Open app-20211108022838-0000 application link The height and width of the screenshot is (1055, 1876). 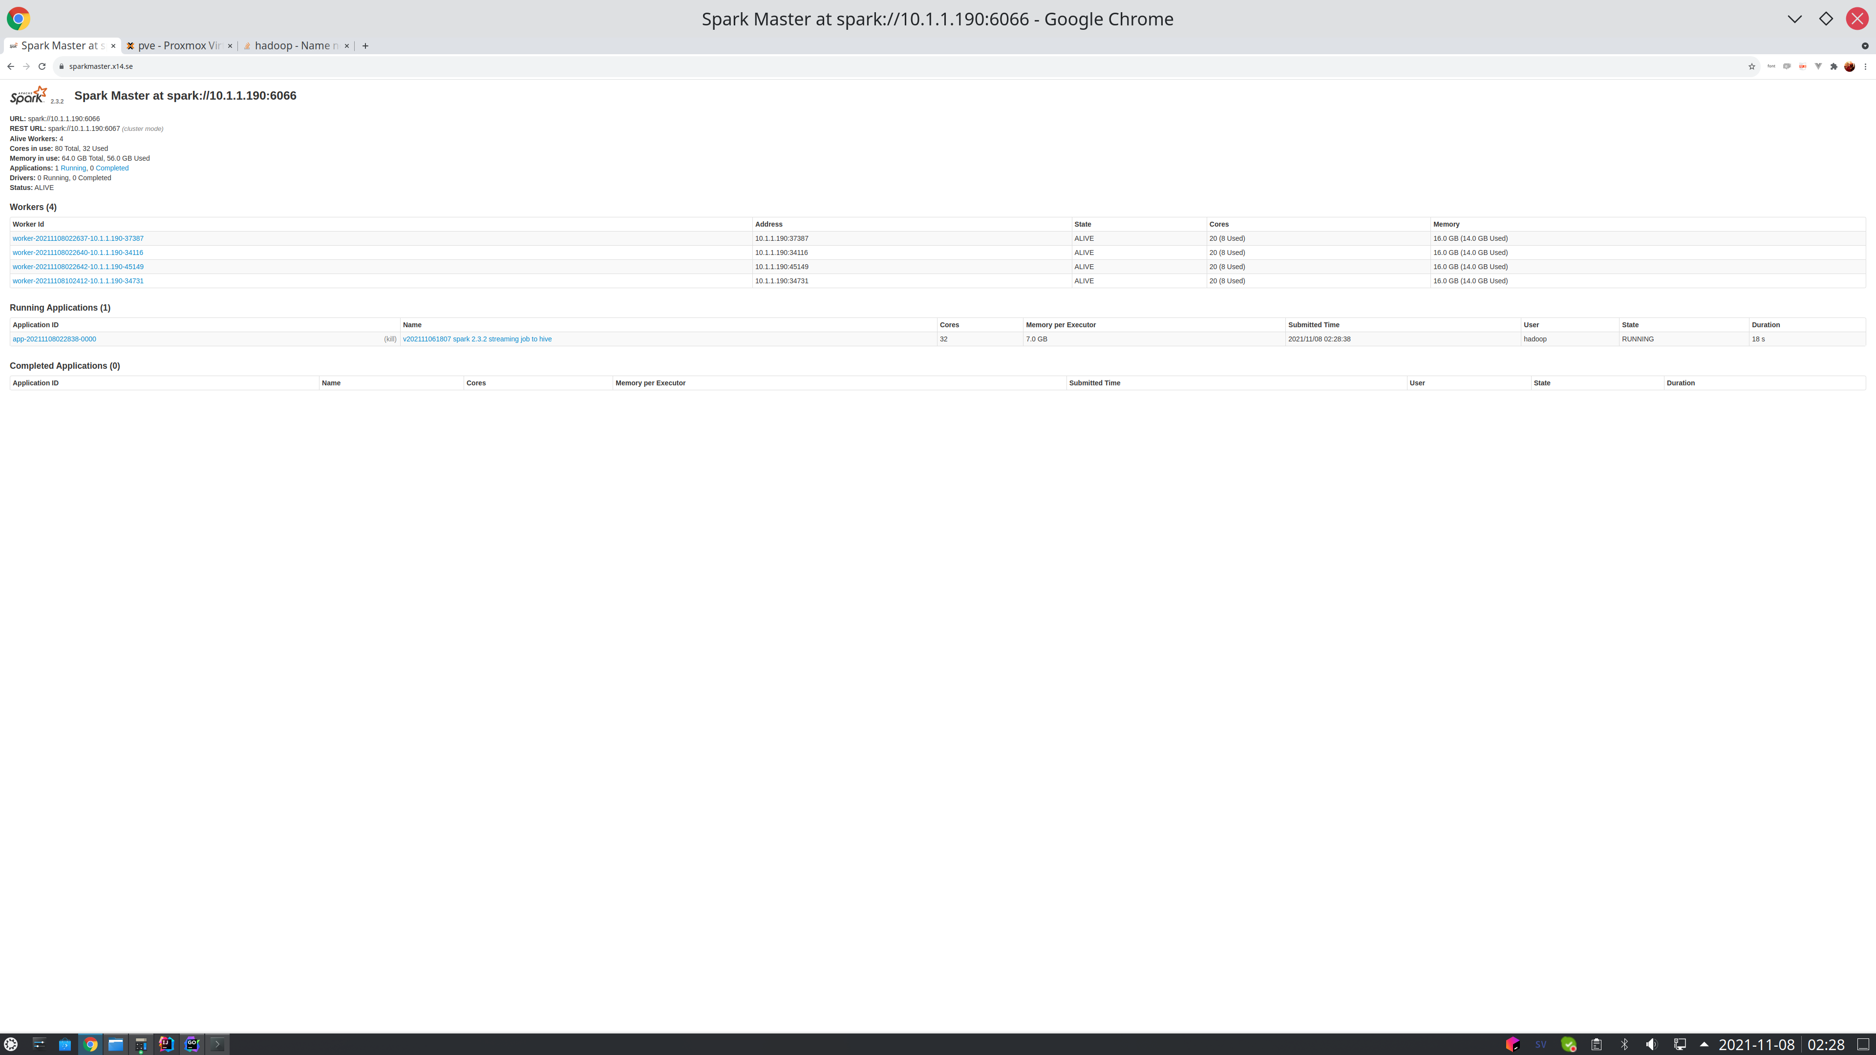coord(54,339)
